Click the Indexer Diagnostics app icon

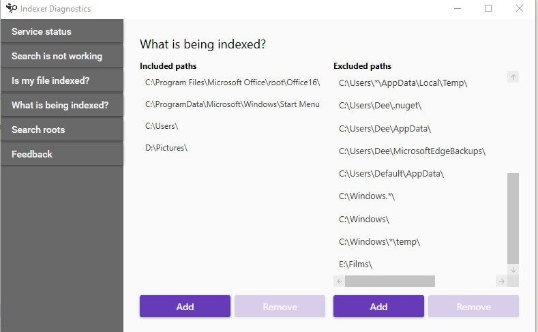tap(11, 8)
